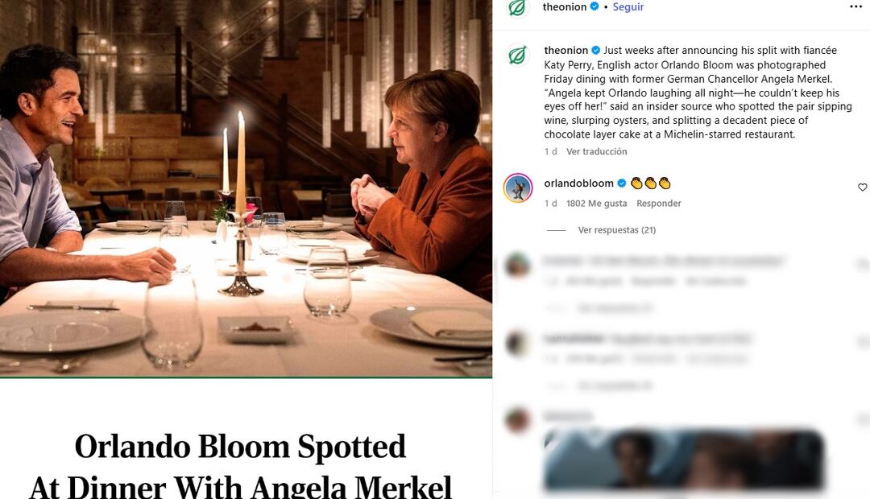Click the verified badge next to orlandobloom
This screenshot has height=499, width=870.
tap(622, 184)
